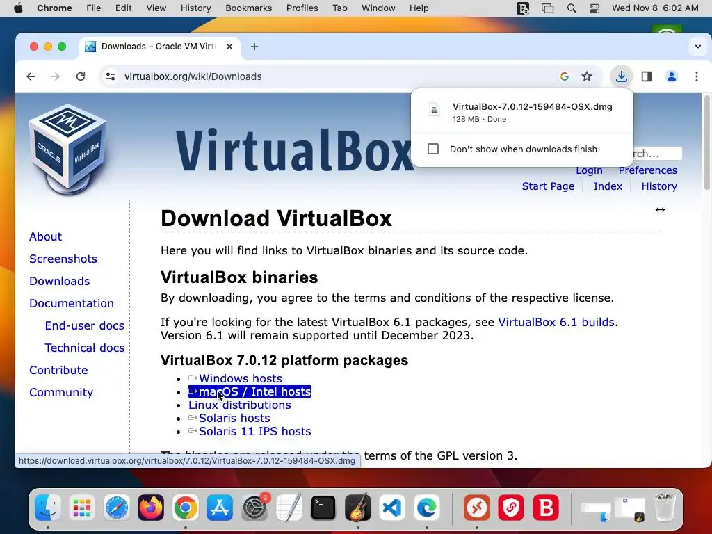Image resolution: width=712 pixels, height=534 pixels.
Task: Click the page width toggle arrows
Action: click(660, 209)
